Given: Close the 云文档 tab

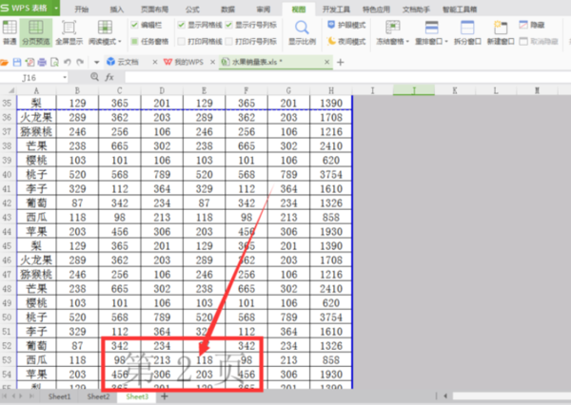Looking at the screenshot, I should tap(155, 62).
